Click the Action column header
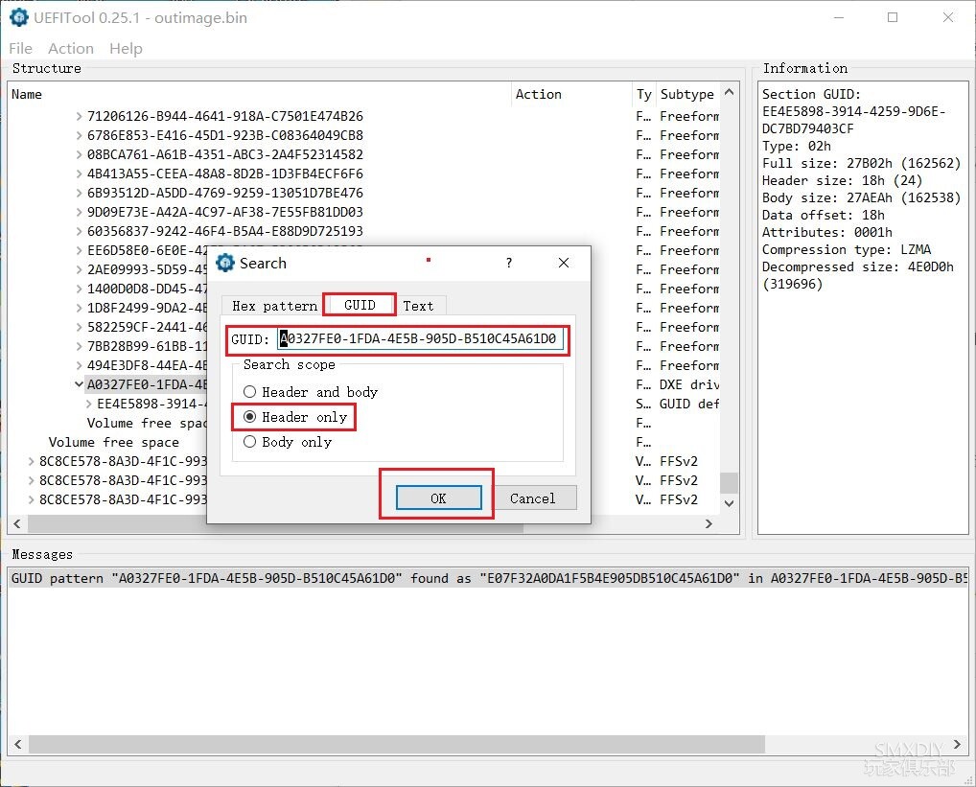Image resolution: width=976 pixels, height=787 pixels. 571,94
